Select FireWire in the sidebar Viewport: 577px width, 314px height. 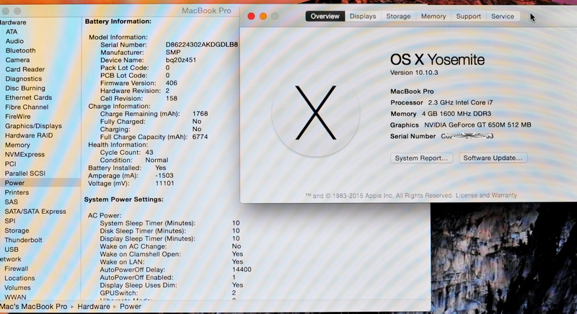[x=17, y=117]
